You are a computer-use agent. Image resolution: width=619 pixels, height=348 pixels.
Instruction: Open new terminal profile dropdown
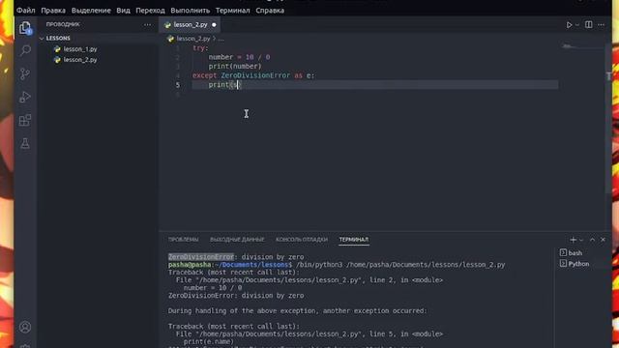tap(581, 240)
